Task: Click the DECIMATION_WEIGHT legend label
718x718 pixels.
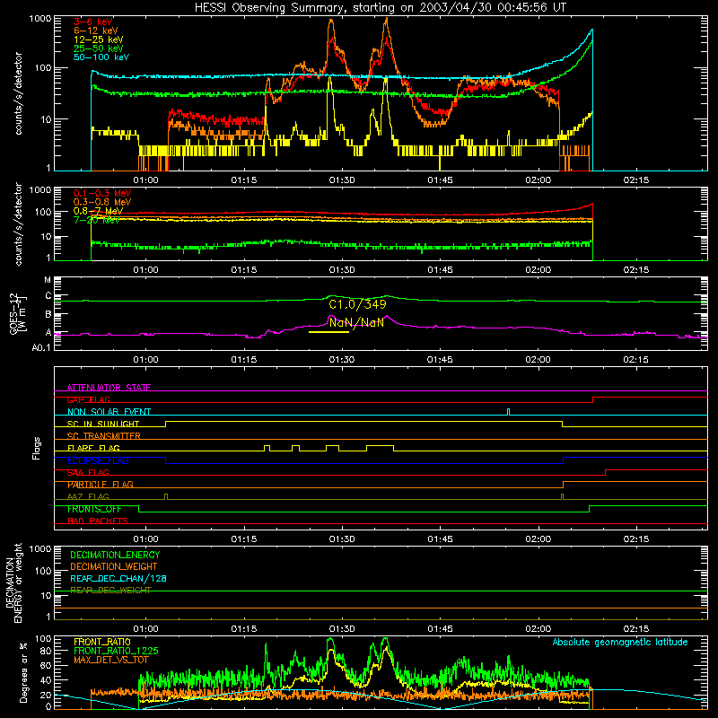Action: point(114,566)
